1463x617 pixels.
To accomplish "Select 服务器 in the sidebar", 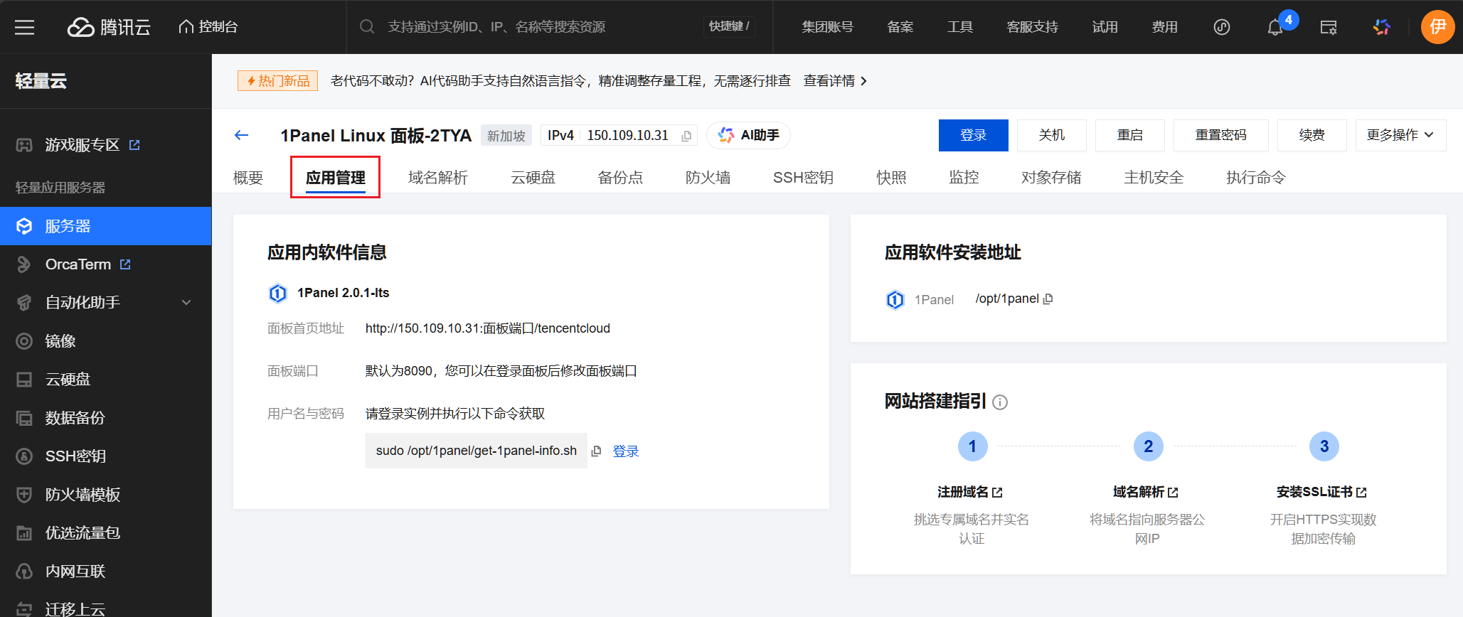I will click(106, 226).
